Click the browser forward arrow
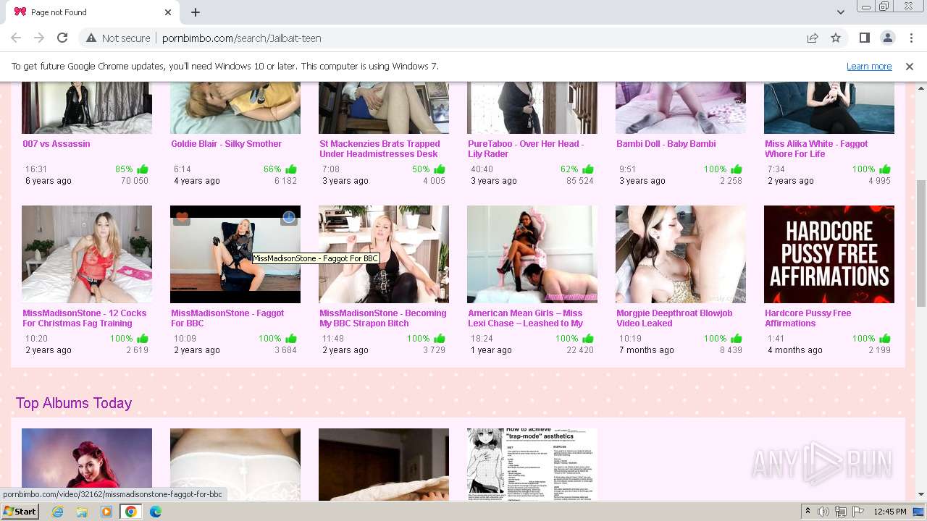 (x=39, y=38)
